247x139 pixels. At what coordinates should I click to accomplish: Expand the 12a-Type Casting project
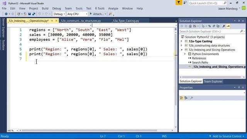(x=181, y=41)
